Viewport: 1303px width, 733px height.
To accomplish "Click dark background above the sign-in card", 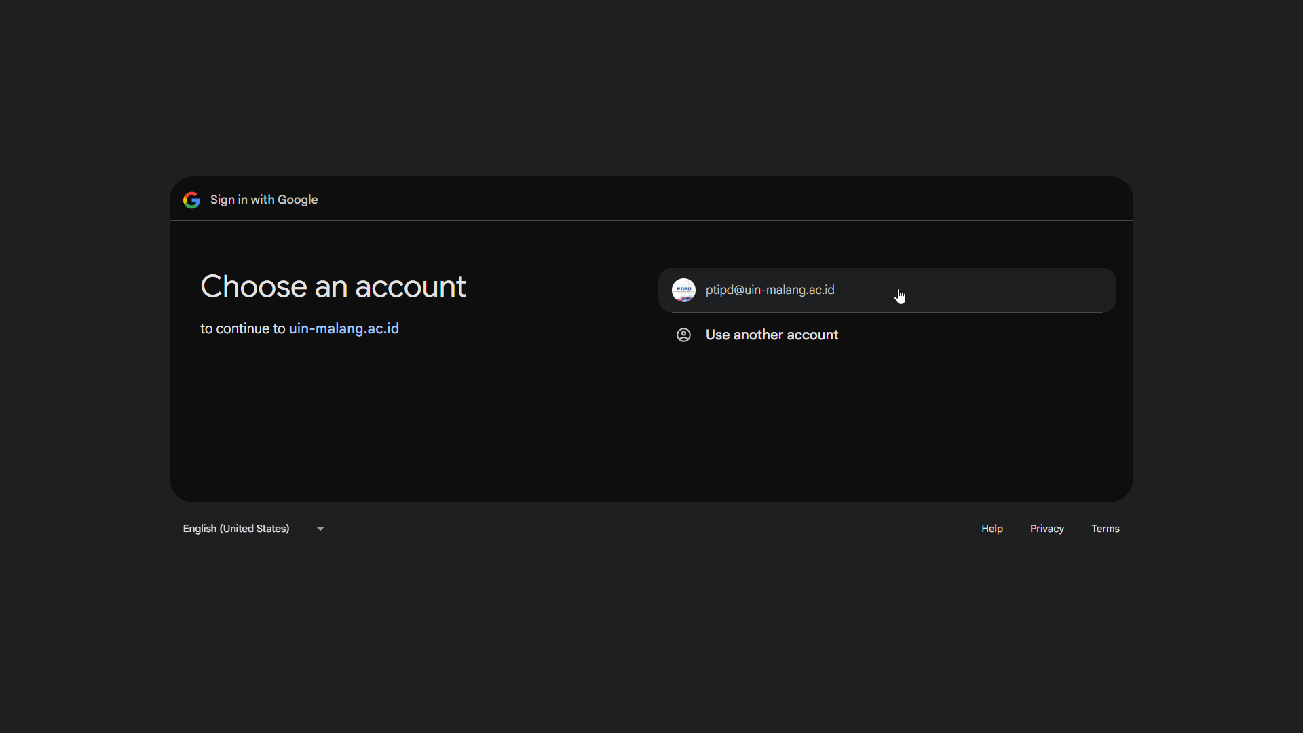I will [x=651, y=88].
